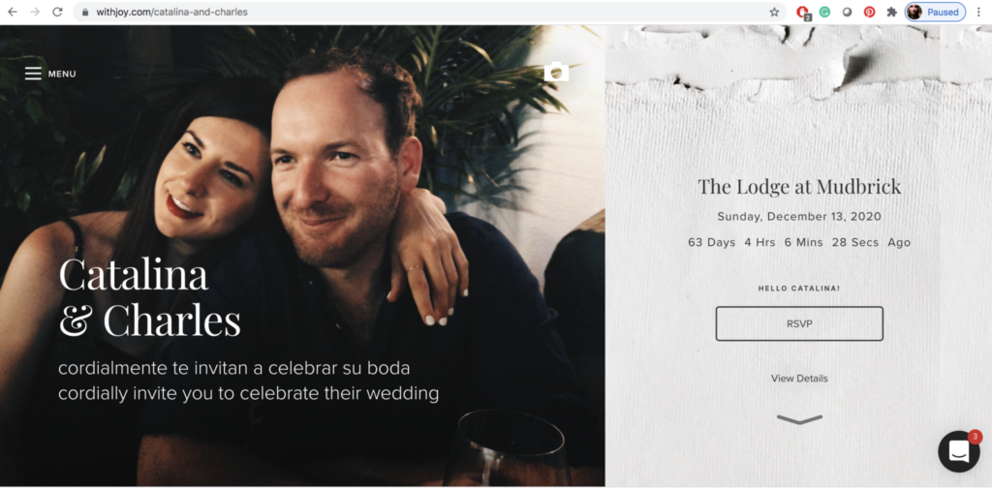Open the hamburger MENU icon
The height and width of the screenshot is (488, 992).
pyautogui.click(x=33, y=74)
